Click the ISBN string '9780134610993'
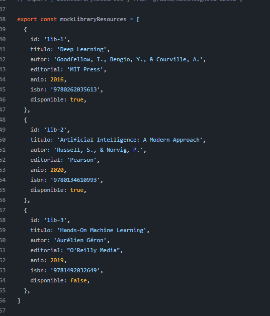This screenshot has height=316, width=270. 75,180
